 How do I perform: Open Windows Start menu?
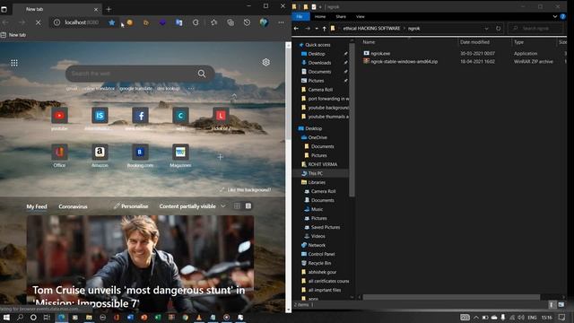point(6,318)
